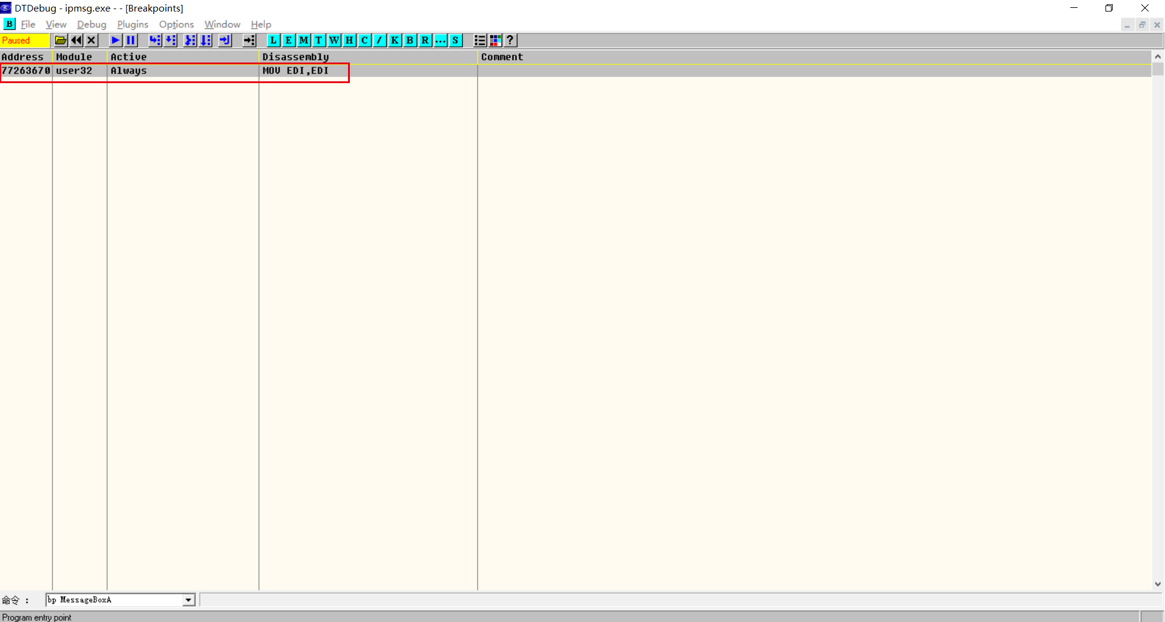Show the Memory map via M button
1165x622 pixels.
304,41
